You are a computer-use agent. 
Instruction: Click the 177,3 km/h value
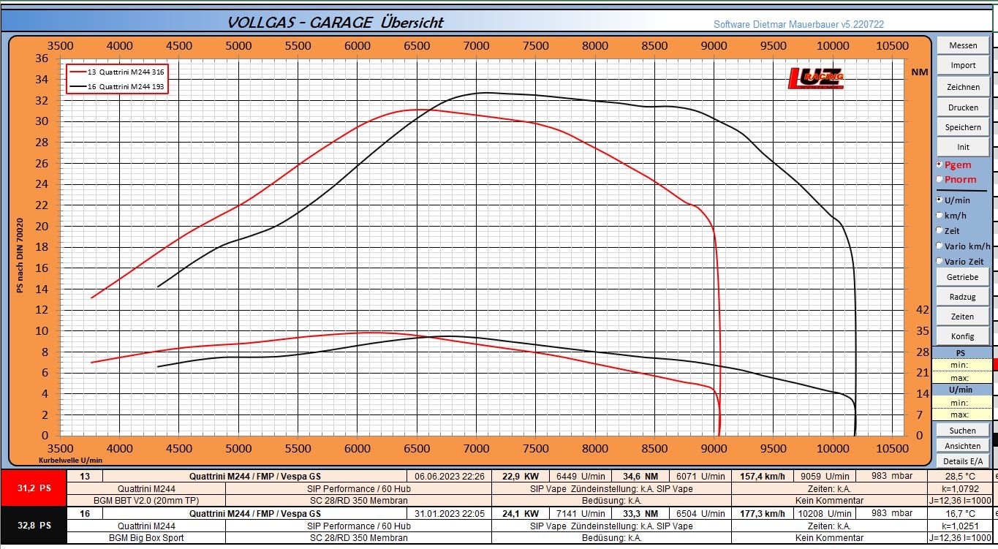coord(763,514)
